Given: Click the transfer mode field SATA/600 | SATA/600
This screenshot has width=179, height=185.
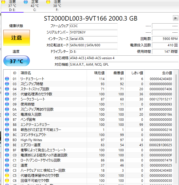Looking at the screenshot, I should pyautogui.click(x=93, y=45).
